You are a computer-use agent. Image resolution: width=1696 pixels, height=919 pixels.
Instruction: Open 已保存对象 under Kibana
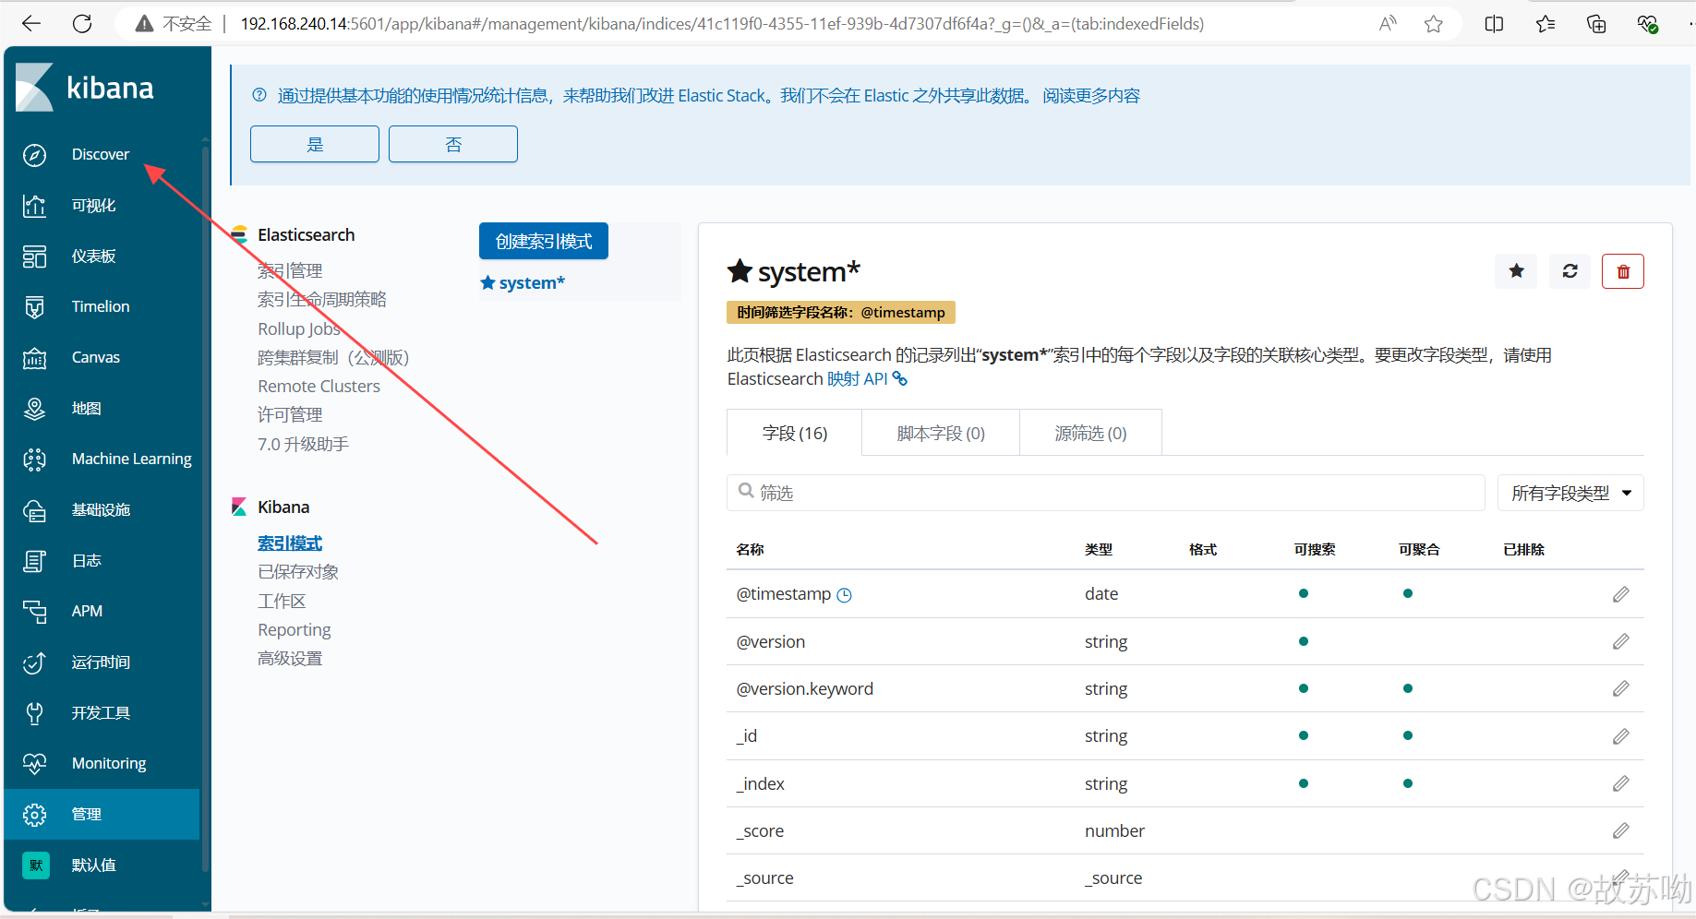pyautogui.click(x=298, y=571)
